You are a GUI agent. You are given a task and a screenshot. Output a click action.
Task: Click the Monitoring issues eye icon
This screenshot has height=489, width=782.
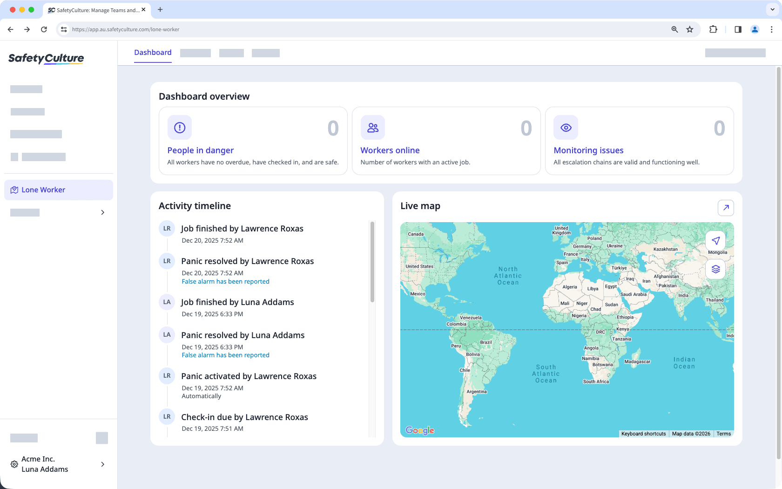pos(566,127)
